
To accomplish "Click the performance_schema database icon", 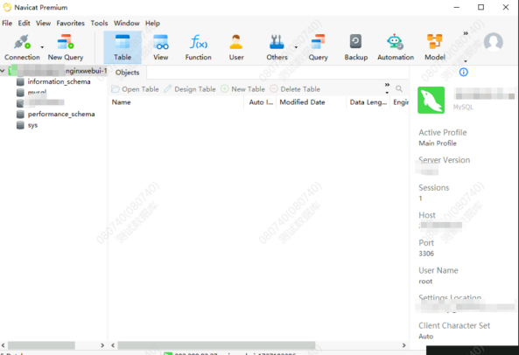I will point(20,114).
